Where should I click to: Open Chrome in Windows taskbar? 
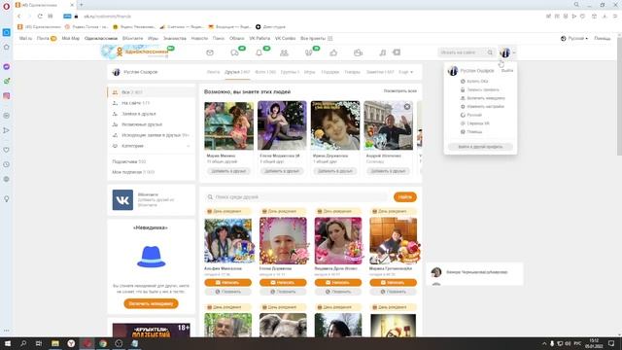coord(103,343)
